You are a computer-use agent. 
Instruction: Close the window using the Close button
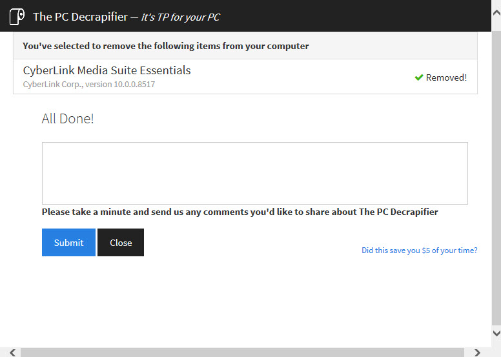pos(121,242)
